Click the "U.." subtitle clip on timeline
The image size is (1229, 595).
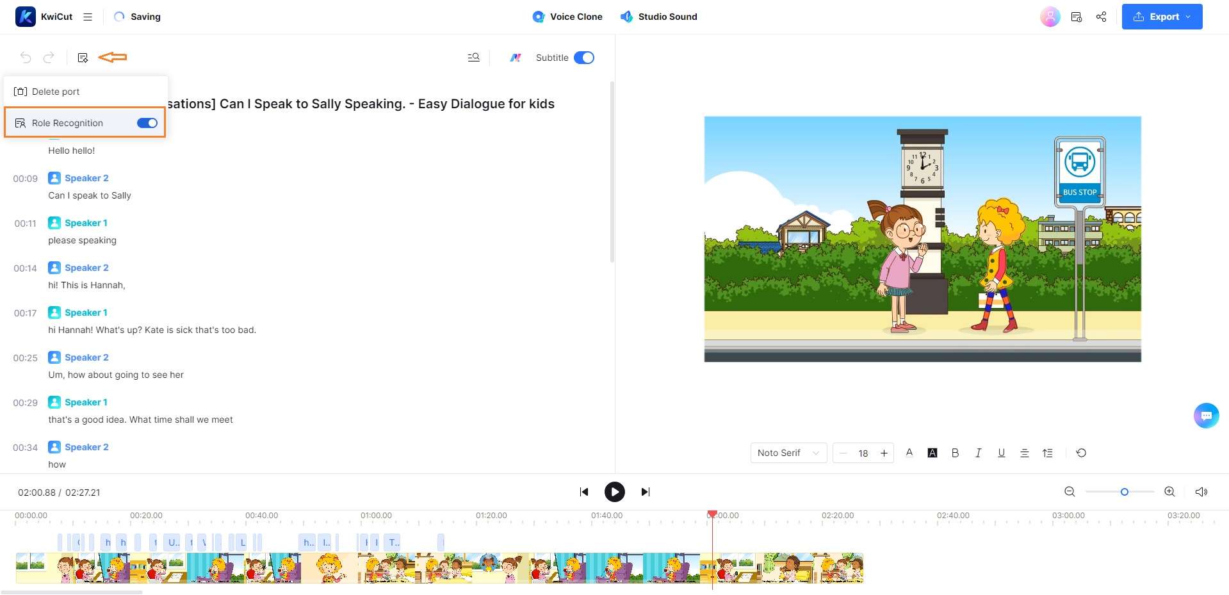coord(172,542)
